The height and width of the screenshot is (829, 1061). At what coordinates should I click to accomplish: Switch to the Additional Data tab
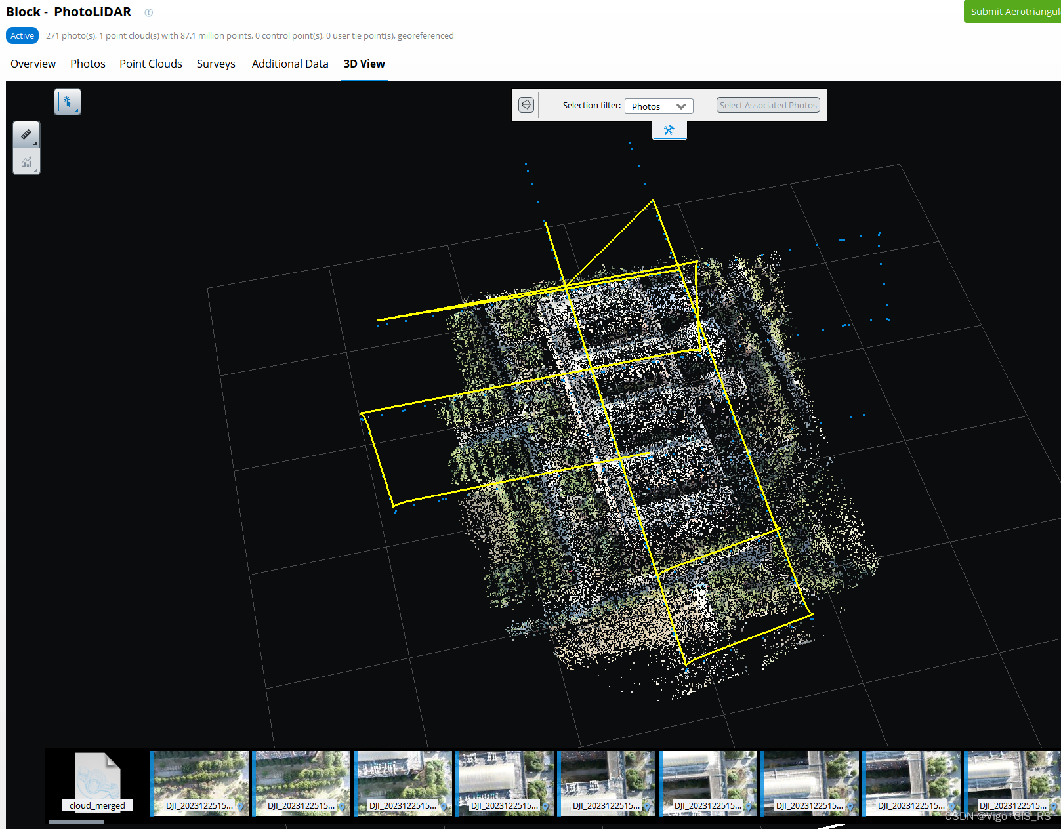(x=290, y=64)
